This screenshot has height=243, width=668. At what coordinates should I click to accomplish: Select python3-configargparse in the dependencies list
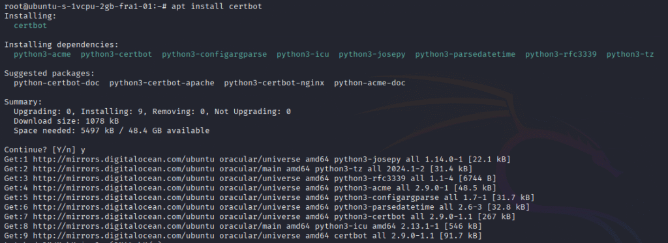(x=214, y=55)
